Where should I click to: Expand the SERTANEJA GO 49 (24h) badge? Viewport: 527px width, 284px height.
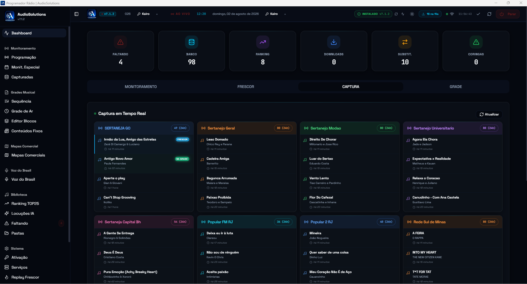(181, 128)
